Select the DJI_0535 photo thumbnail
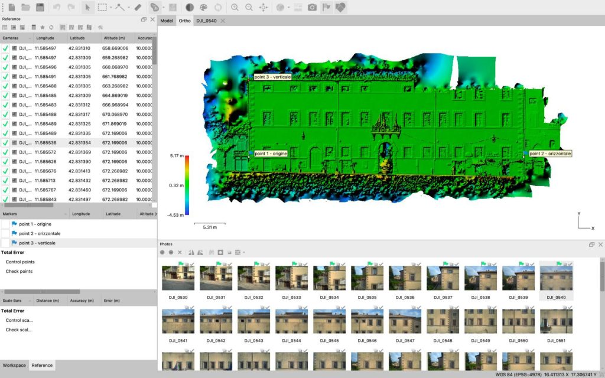 [x=367, y=278]
